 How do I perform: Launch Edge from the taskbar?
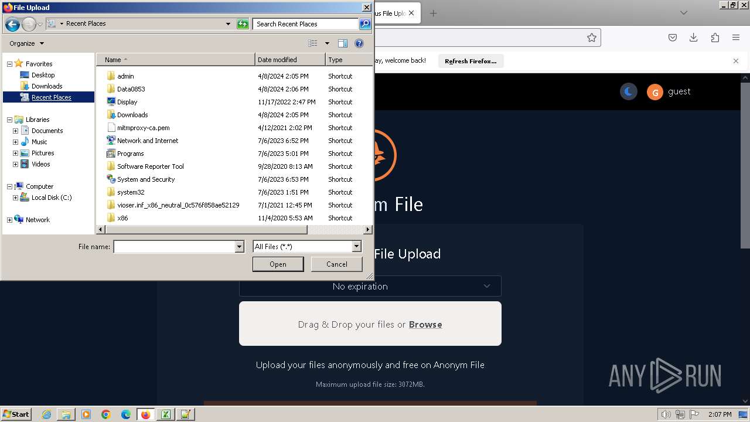coord(126,414)
